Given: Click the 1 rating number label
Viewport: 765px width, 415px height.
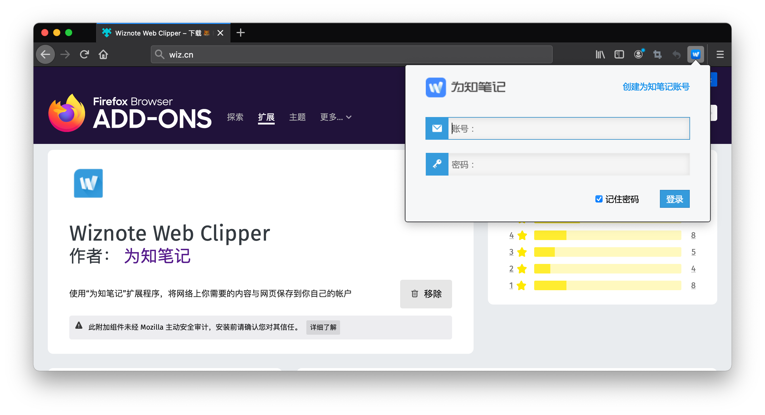Looking at the screenshot, I should point(511,285).
